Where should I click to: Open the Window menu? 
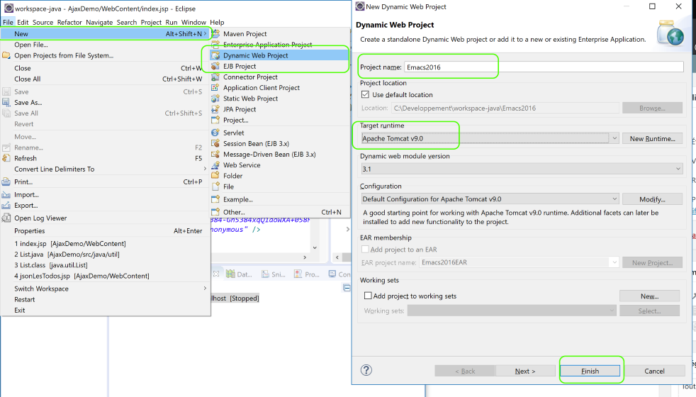[x=193, y=22]
